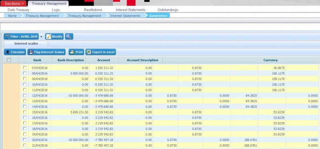This screenshot has height=149, width=320.
Task: Check the 07/04/2016 row checkbox
Action: tap(25, 68)
